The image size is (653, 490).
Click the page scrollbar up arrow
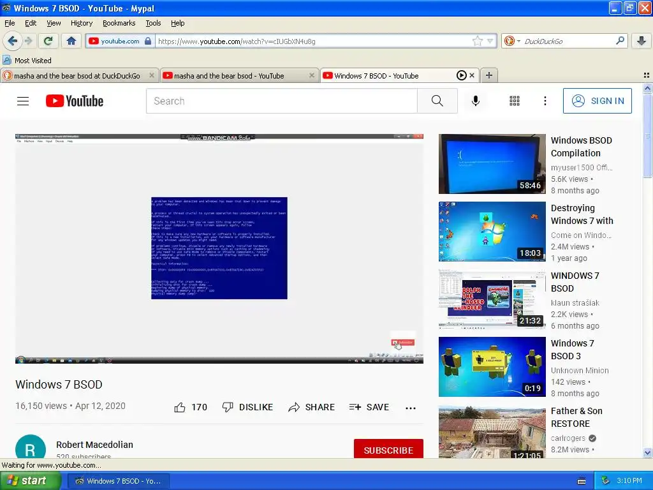coord(647,88)
